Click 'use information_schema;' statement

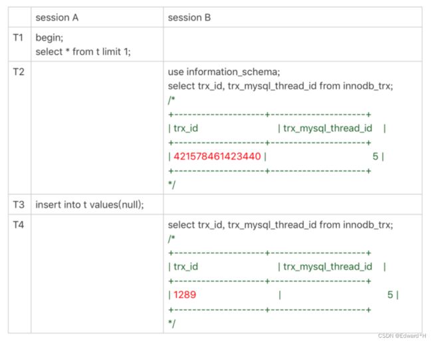[224, 72]
